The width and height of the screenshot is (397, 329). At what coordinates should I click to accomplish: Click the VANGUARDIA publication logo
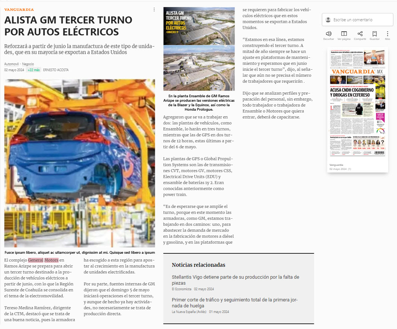(x=19, y=10)
